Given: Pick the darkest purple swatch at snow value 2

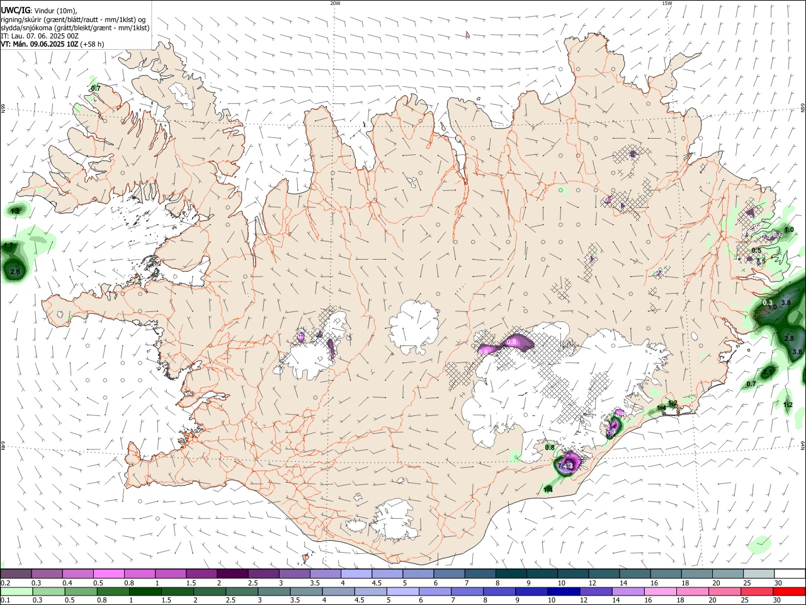Looking at the screenshot, I should pyautogui.click(x=232, y=574).
